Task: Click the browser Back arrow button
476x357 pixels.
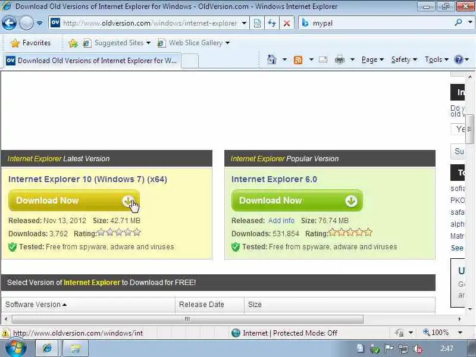Action: point(9,23)
